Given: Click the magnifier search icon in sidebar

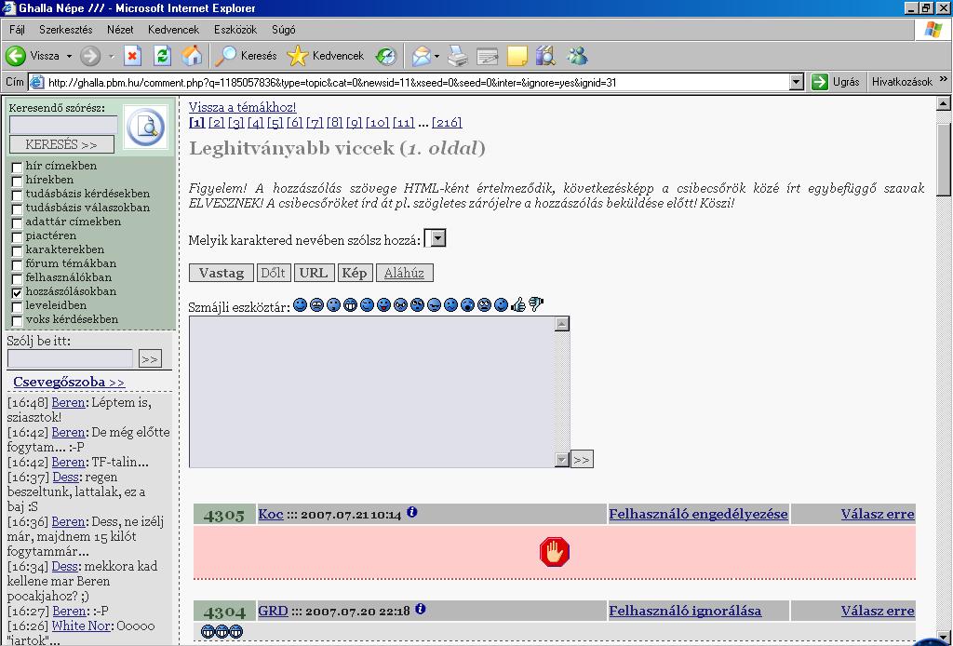Looking at the screenshot, I should (145, 128).
